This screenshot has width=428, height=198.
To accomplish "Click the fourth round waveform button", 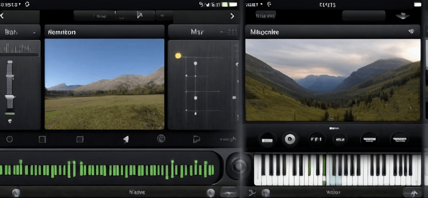I will [340, 140].
